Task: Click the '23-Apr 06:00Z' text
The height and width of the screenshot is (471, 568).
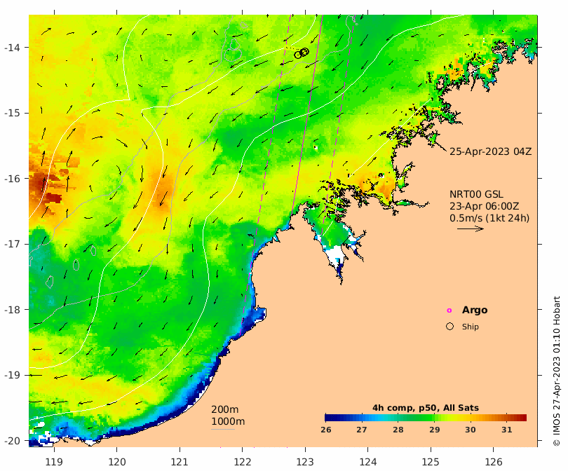Action: (x=484, y=206)
